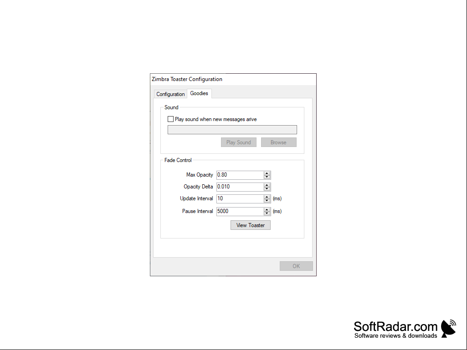Click the Opacity Delta value field

click(240, 187)
